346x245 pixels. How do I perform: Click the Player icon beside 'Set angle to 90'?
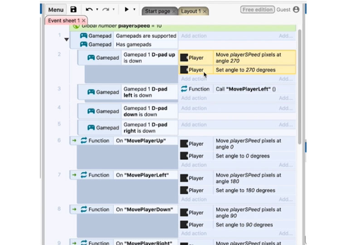(x=184, y=225)
